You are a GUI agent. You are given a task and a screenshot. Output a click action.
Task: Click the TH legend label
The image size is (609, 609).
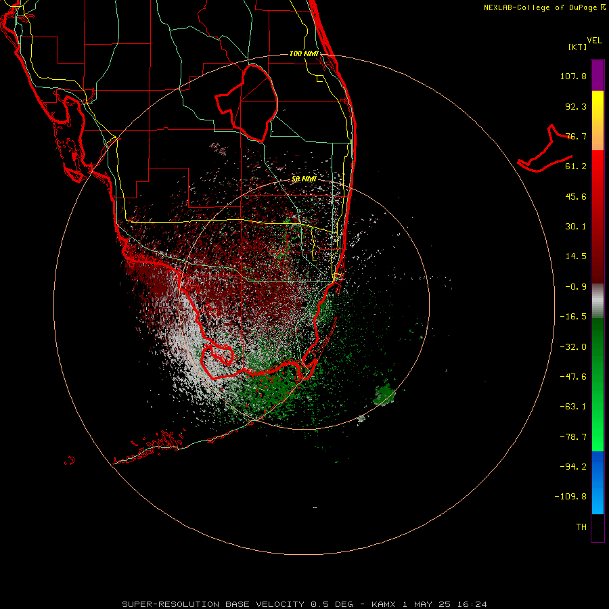click(581, 527)
